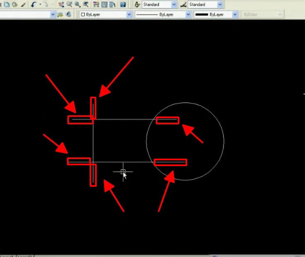Activate the Pan Realtime hand icon

click(61, 4)
